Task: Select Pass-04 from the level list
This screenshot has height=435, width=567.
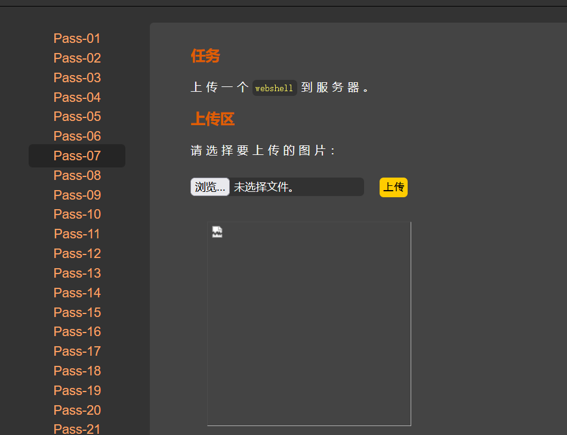Action: [77, 97]
